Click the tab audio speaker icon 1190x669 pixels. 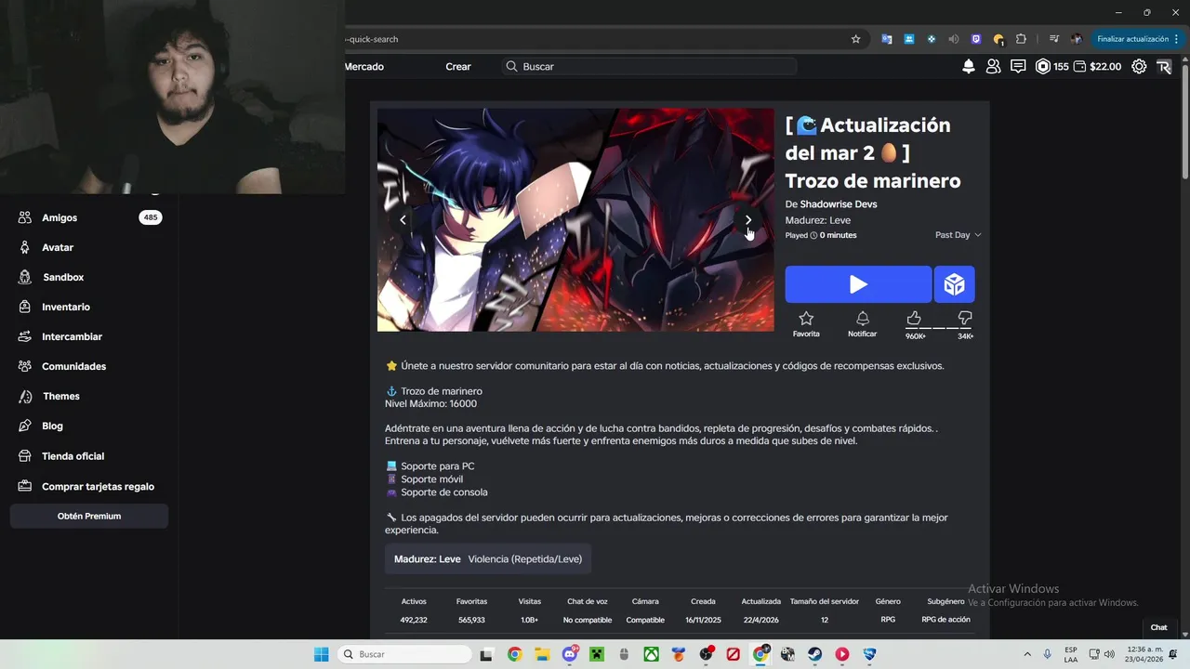pos(954,39)
